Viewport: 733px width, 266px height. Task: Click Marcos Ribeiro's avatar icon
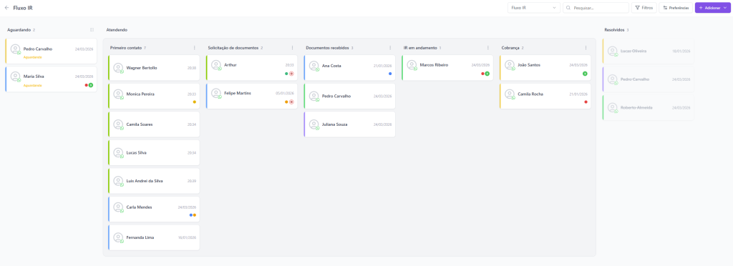point(412,65)
